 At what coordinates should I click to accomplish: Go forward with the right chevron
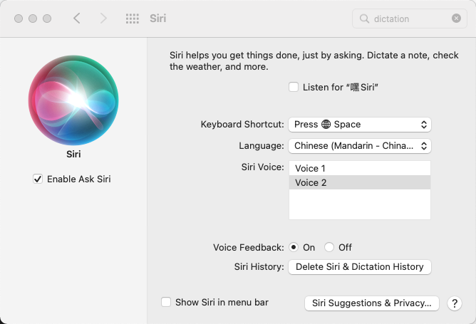[x=103, y=19]
